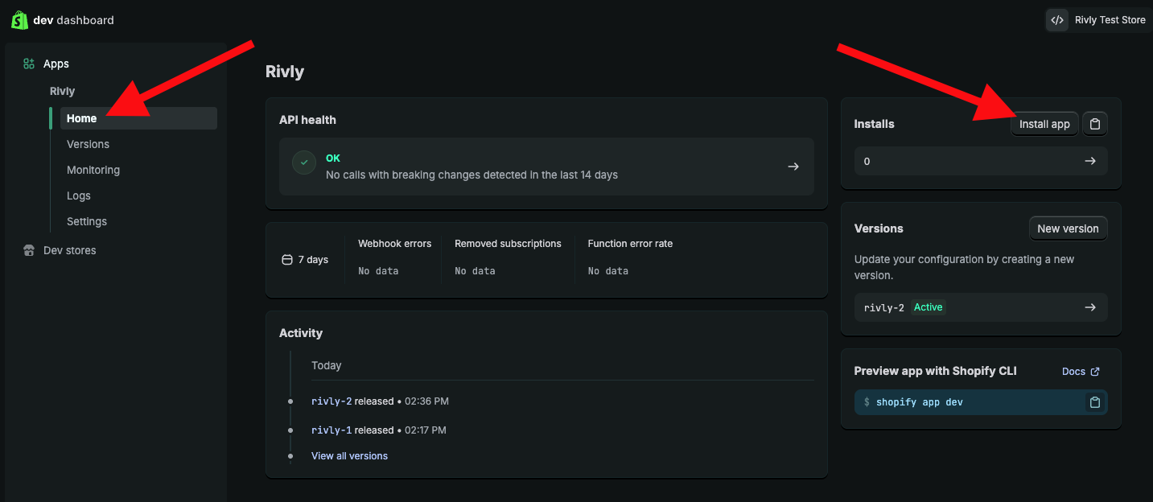Open View all versions link
This screenshot has width=1153, height=502.
[349, 456]
